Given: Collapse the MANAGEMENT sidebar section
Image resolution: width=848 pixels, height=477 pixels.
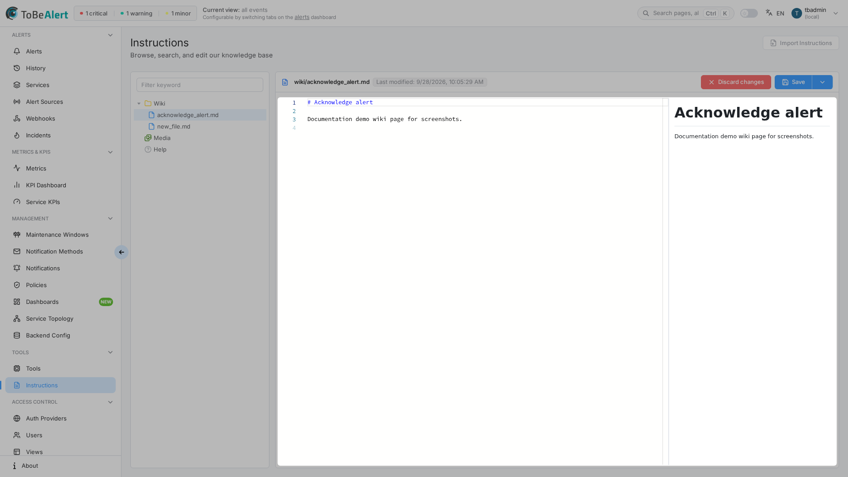Looking at the screenshot, I should pos(110,219).
